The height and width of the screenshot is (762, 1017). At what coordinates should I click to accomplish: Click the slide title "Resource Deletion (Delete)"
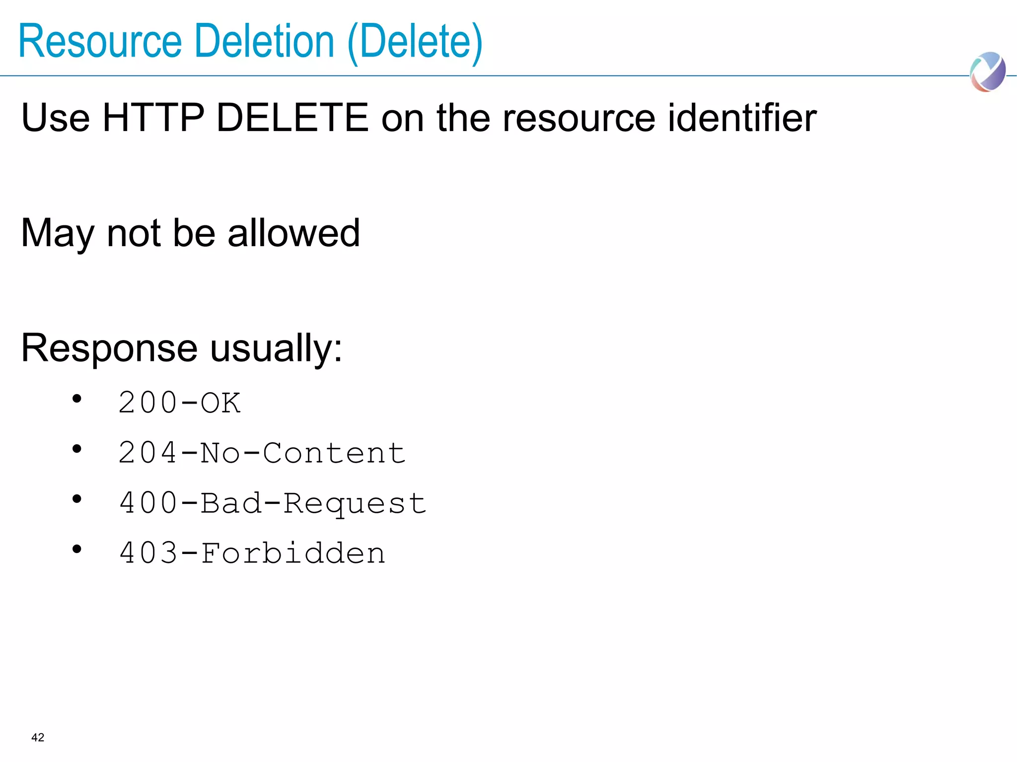pos(250,42)
